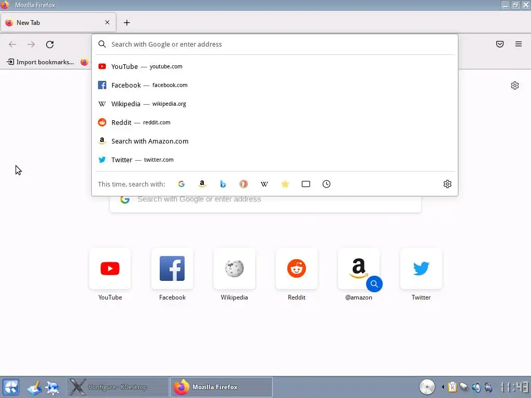Open volume speaker tray icon

[477, 387]
